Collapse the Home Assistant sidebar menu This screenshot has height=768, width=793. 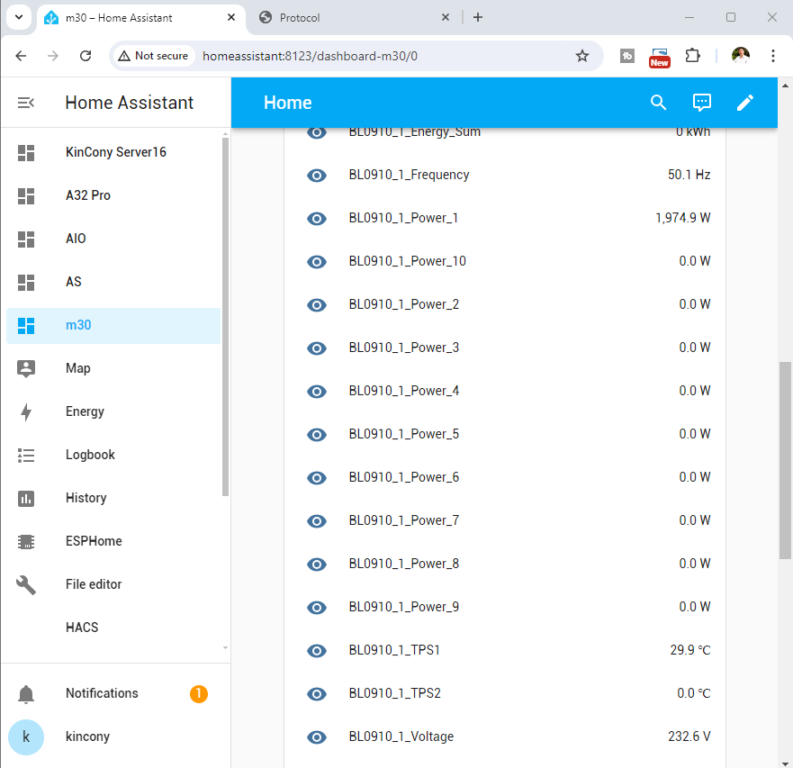(x=26, y=103)
